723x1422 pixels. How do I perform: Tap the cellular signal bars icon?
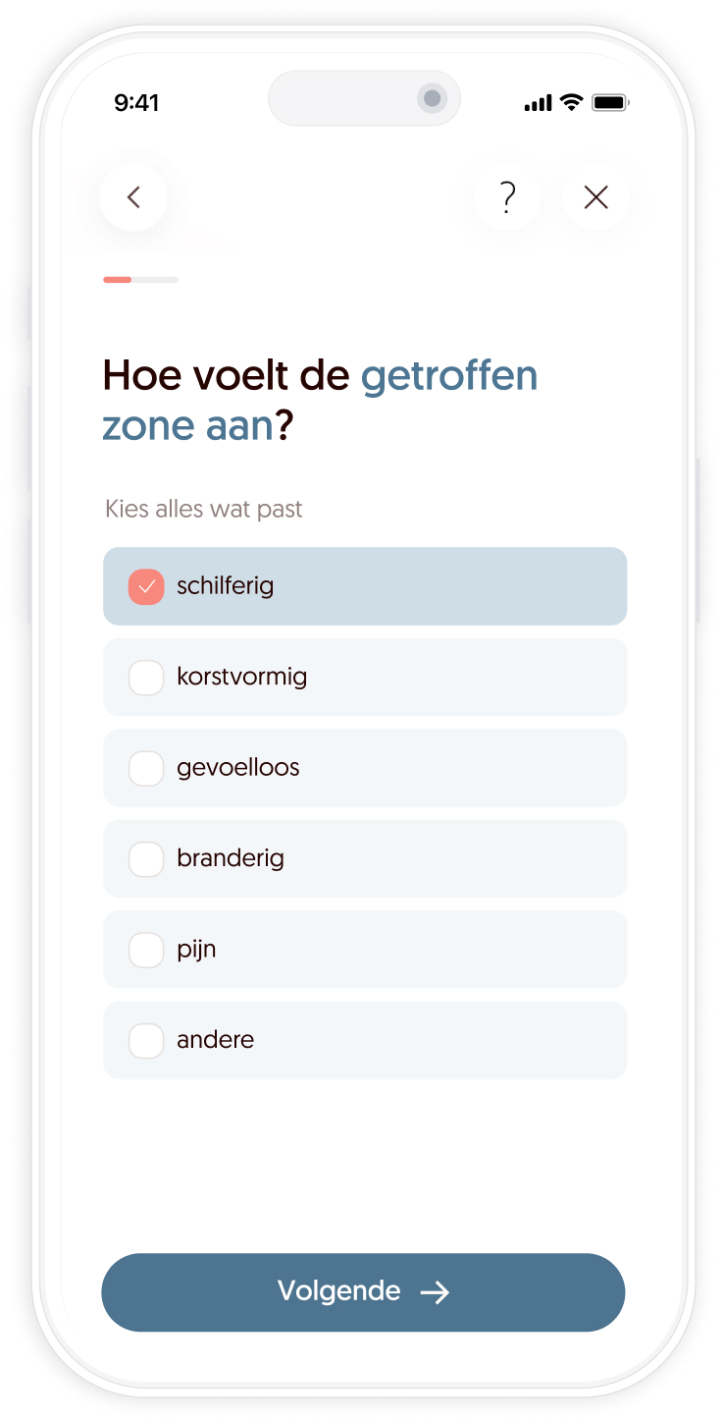[538, 103]
